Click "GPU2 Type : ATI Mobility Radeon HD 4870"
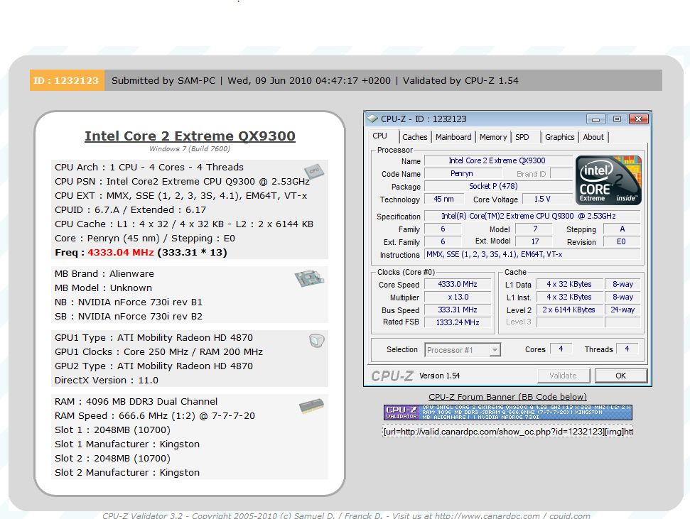Viewport: 690px width, 519px height. [x=153, y=366]
